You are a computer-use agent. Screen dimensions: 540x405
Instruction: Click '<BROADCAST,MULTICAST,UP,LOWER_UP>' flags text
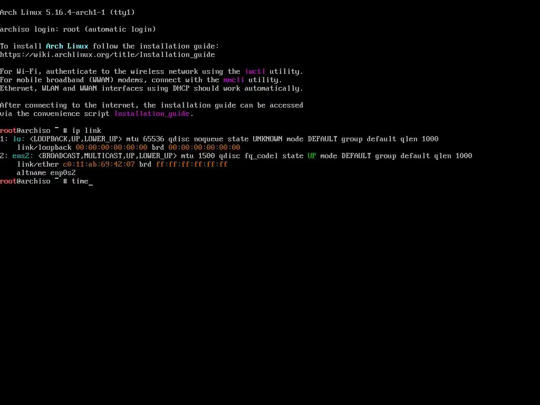[108, 156]
